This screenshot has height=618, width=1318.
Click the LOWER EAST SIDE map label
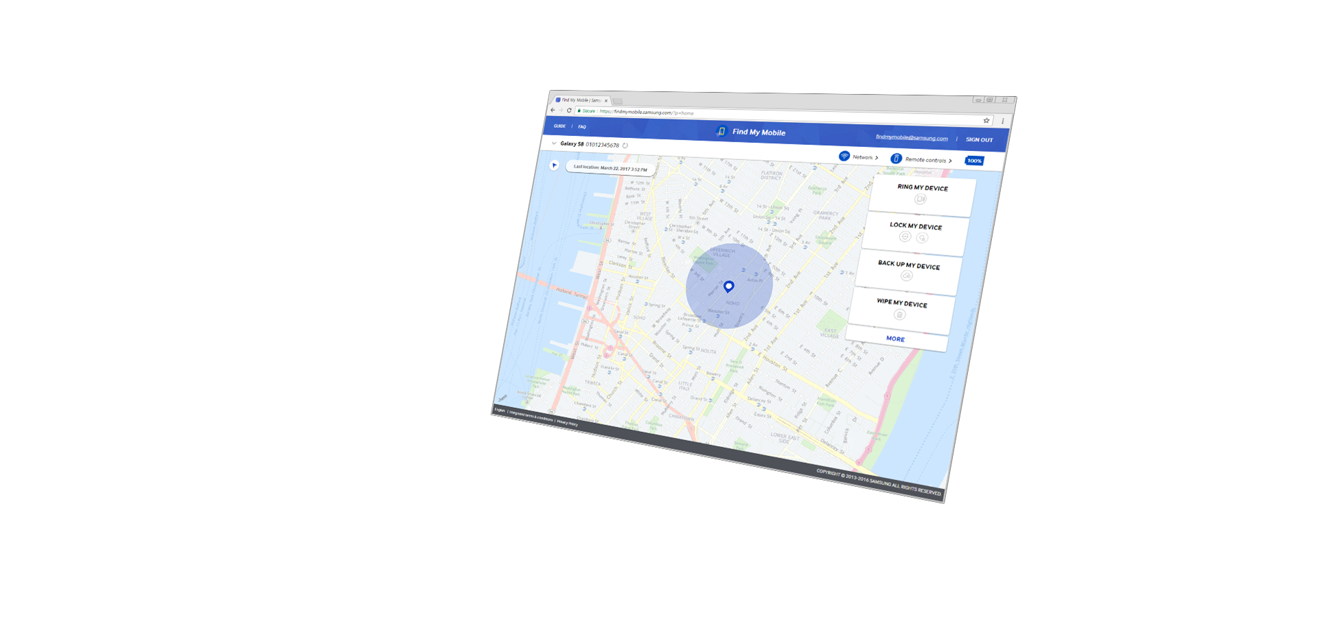tap(785, 438)
